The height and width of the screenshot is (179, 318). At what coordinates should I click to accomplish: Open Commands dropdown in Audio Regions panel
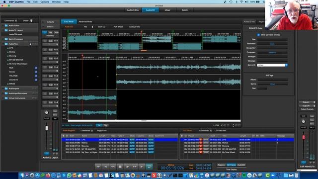point(86,131)
